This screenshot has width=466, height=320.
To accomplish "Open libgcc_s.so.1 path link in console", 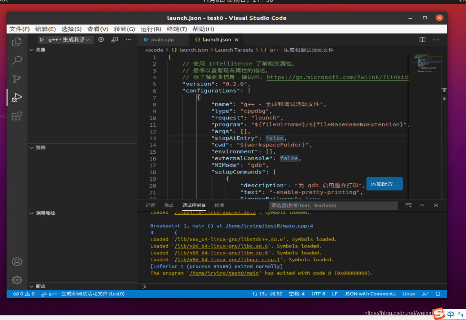I will click(x=227, y=259).
